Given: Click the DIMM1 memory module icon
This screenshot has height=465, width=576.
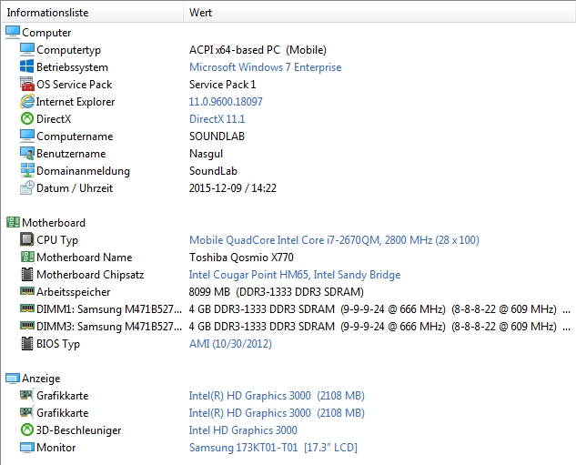Looking at the screenshot, I should [27, 308].
